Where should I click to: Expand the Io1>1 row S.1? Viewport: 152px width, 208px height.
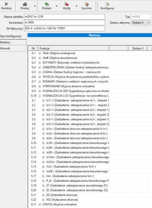(x=43, y=101)
